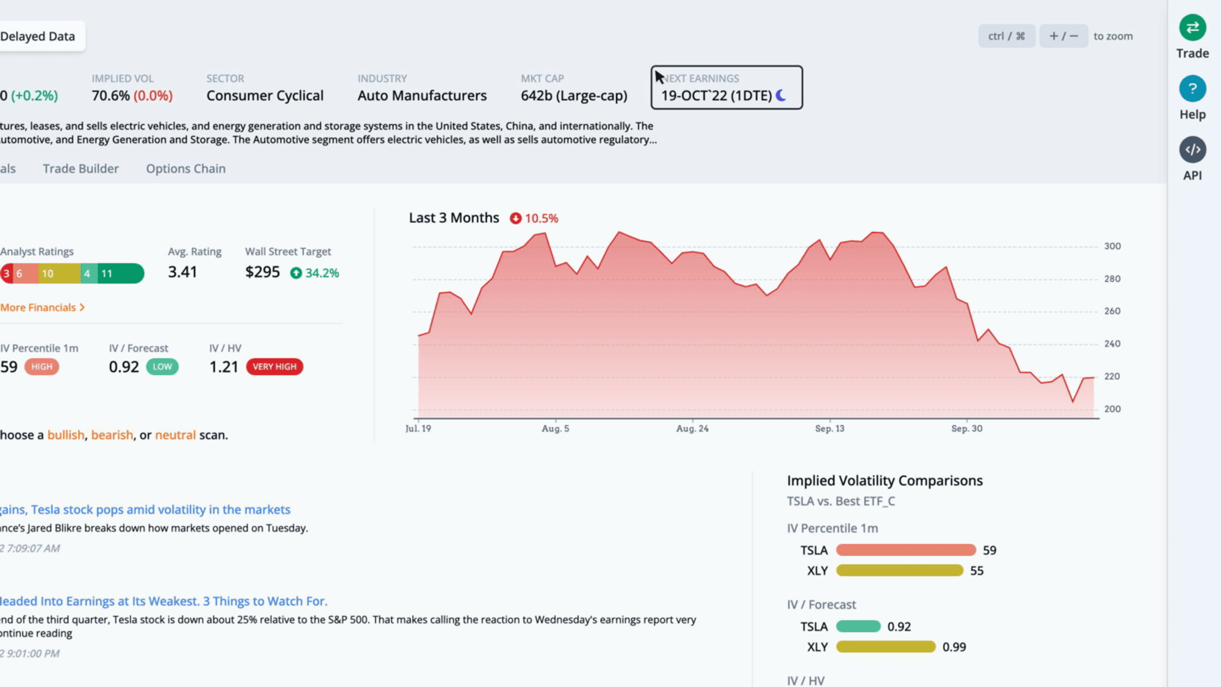Click the XLY IV / Forecast yellow bar
The height and width of the screenshot is (687, 1221).
tap(886, 647)
